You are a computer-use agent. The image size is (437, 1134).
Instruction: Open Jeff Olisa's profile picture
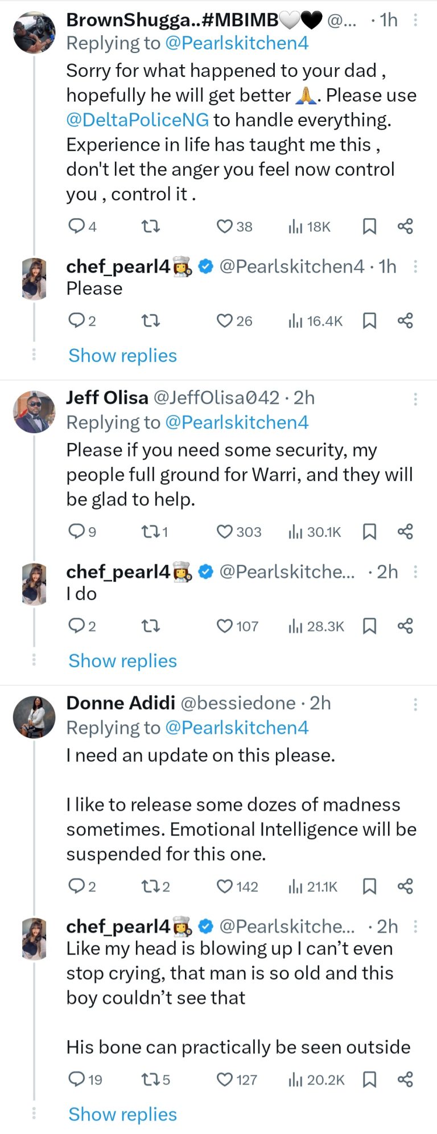click(x=34, y=412)
